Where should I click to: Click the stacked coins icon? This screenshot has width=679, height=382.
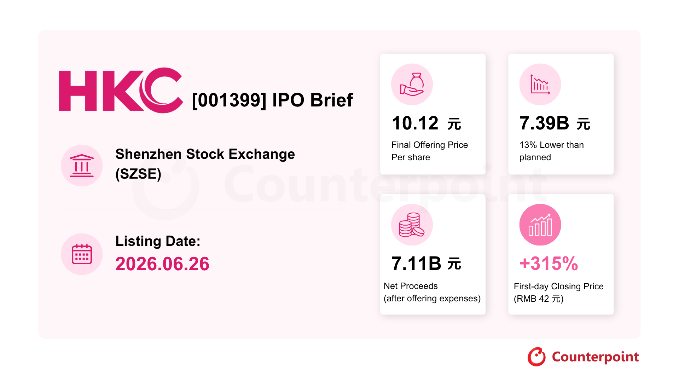click(412, 225)
